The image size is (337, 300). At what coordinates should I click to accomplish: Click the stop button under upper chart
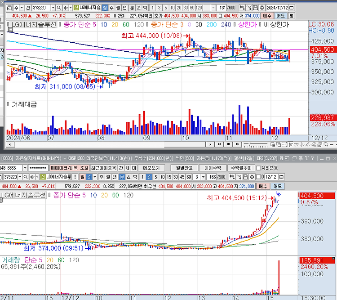[228, 144]
